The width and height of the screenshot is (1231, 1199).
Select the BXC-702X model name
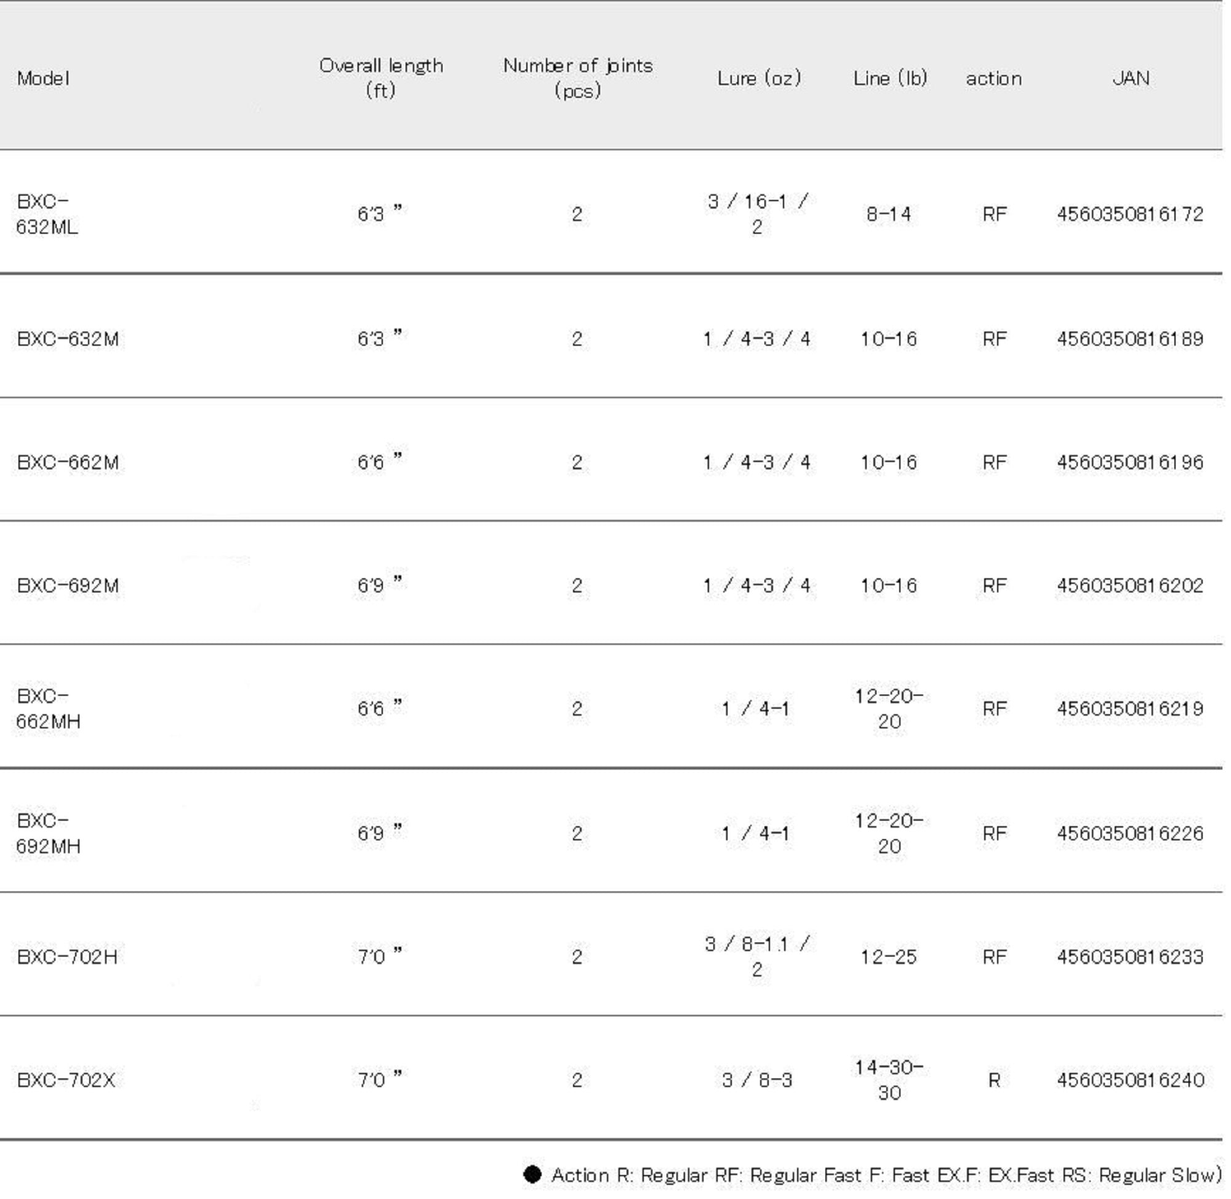(65, 1081)
